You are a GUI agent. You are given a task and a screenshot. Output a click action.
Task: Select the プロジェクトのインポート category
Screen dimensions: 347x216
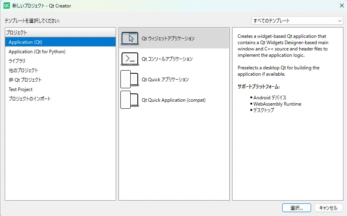60,99
